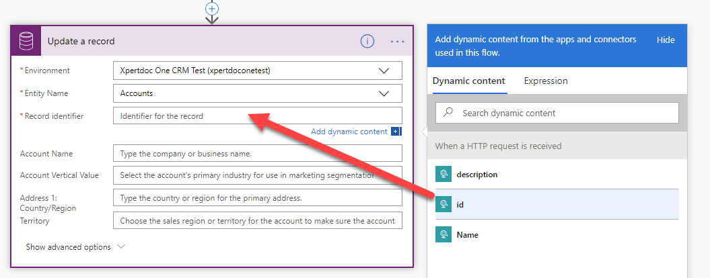This screenshot has width=710, height=278.
Task: Open the info icon on Update a record
Action: coord(367,41)
